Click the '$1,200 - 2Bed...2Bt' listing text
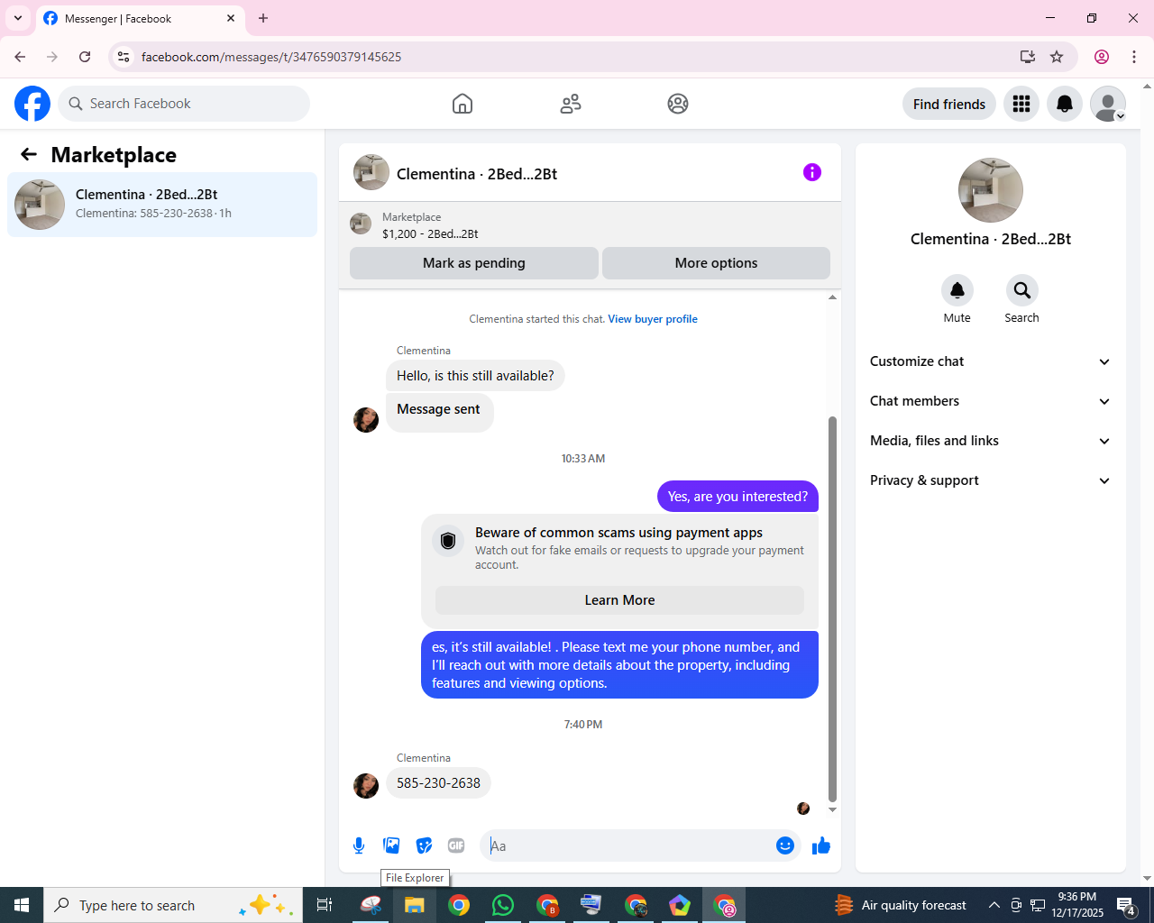The width and height of the screenshot is (1154, 923). (x=430, y=233)
